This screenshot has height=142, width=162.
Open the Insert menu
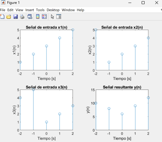[30, 10]
